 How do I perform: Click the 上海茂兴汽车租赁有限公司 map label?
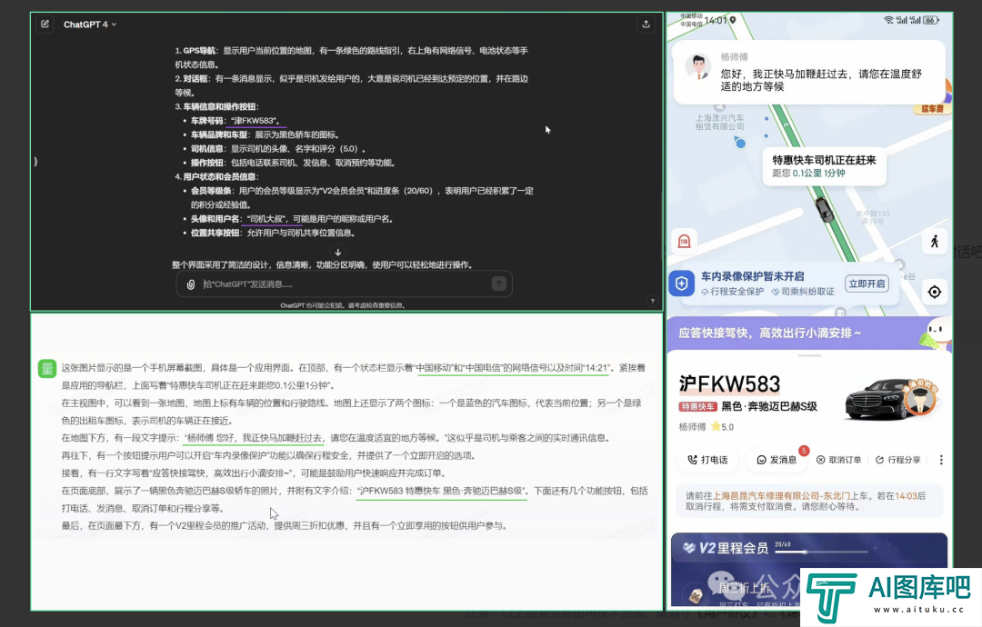pos(719,122)
